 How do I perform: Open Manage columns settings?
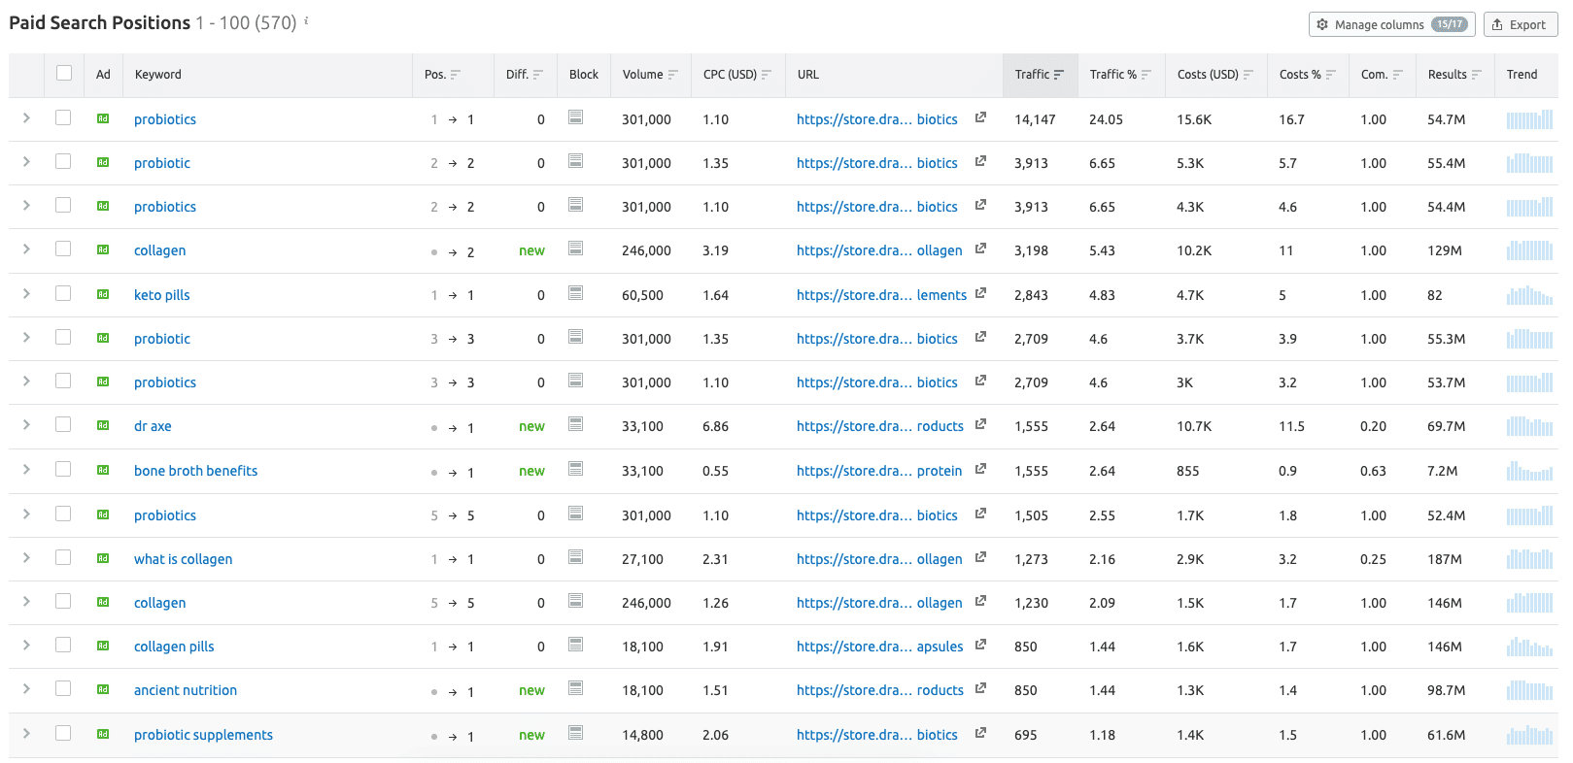click(x=1391, y=24)
